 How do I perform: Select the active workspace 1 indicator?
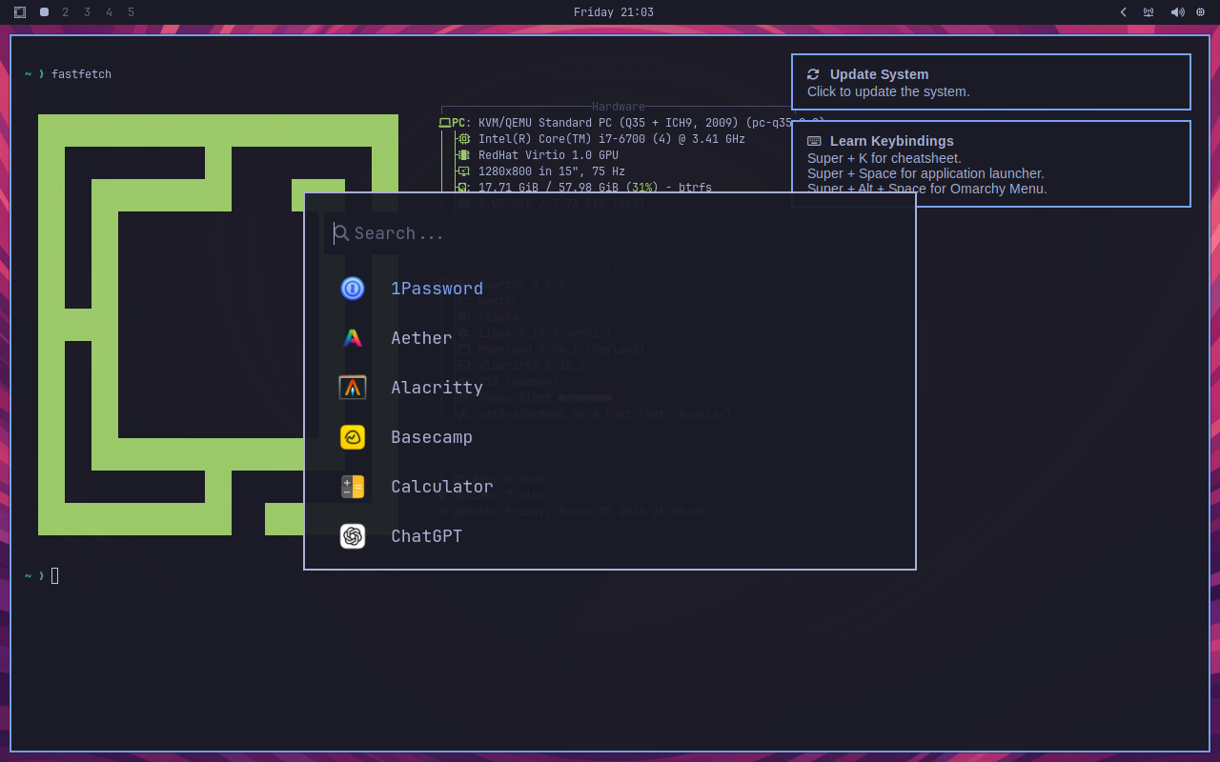tap(43, 12)
